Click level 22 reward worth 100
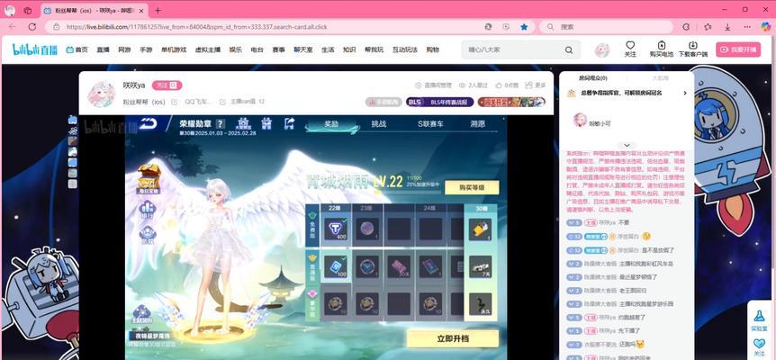776x360 pixels. pos(336,267)
